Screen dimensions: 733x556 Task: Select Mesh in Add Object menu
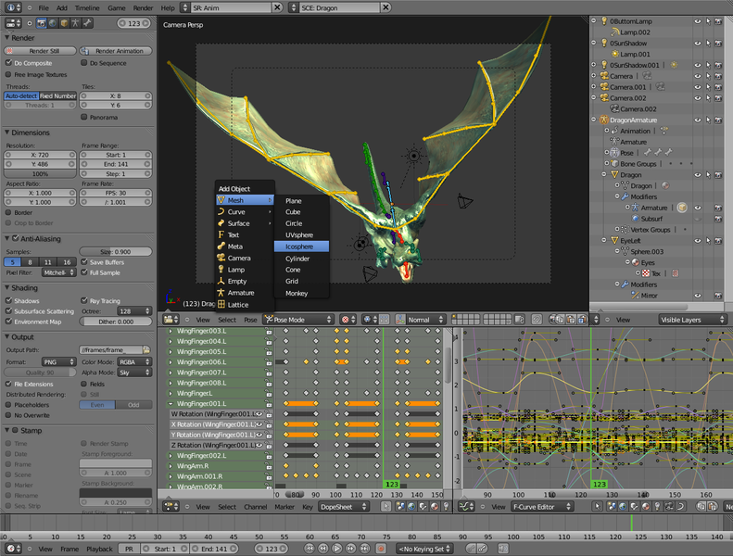tap(245, 200)
